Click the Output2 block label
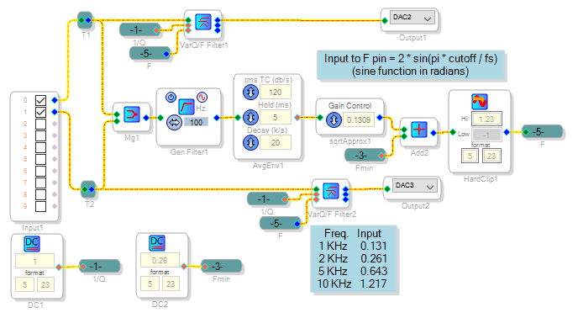 tap(415, 206)
